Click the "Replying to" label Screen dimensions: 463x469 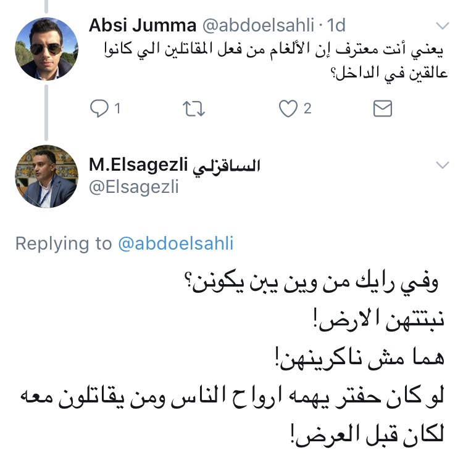click(63, 243)
